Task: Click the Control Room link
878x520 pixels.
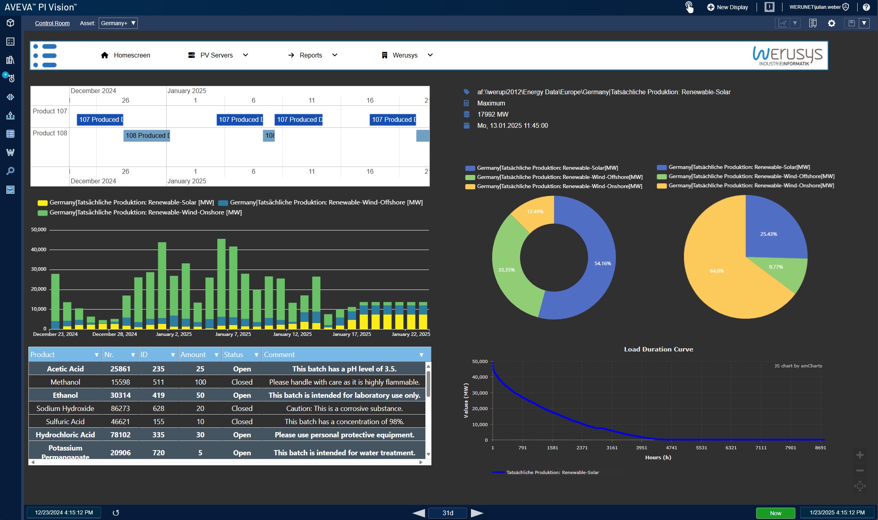Action: (x=52, y=23)
